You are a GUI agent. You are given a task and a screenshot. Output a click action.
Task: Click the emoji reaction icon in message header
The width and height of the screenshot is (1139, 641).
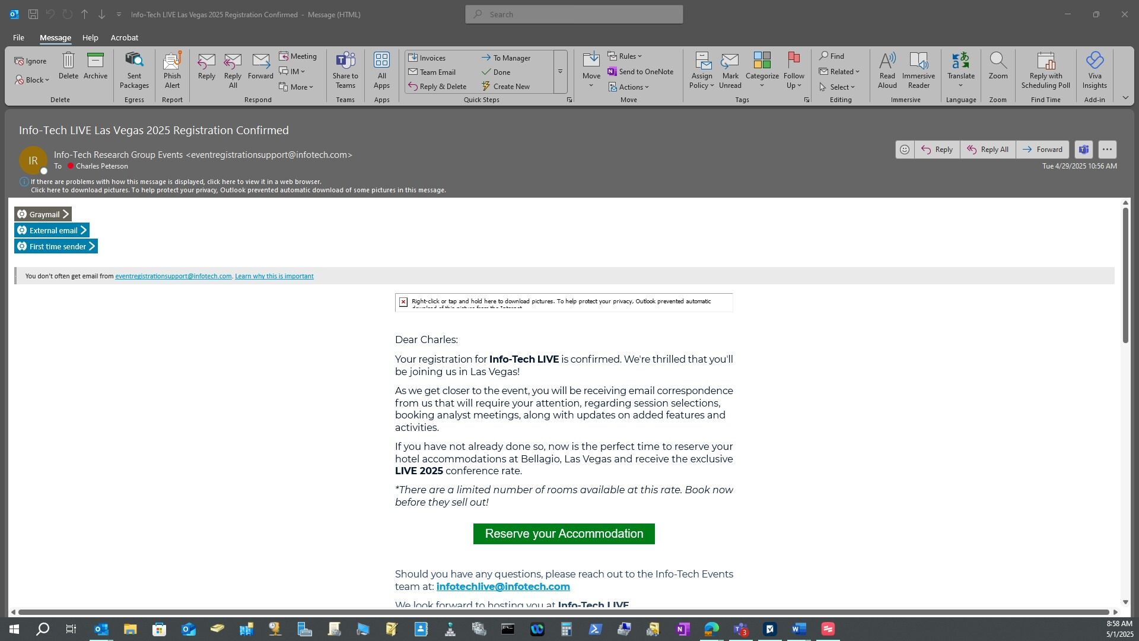point(904,150)
